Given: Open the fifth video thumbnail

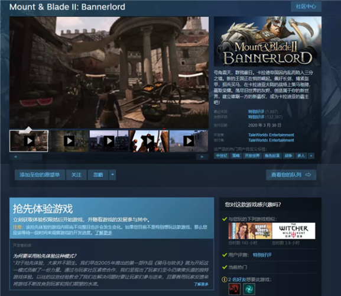Looking at the screenshot, I should [189, 141].
